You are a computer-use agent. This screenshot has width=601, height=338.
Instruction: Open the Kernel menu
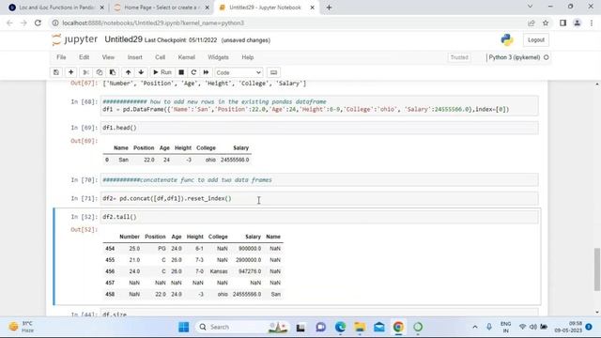point(187,57)
